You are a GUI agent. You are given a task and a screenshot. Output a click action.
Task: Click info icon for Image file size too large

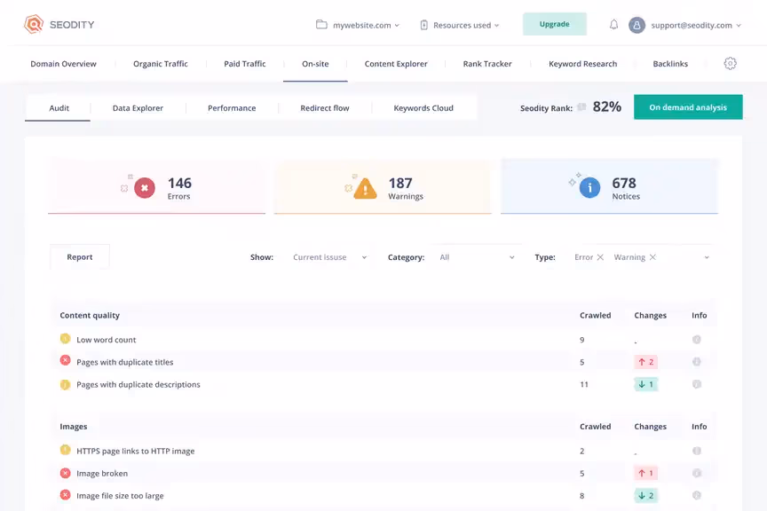[697, 495]
